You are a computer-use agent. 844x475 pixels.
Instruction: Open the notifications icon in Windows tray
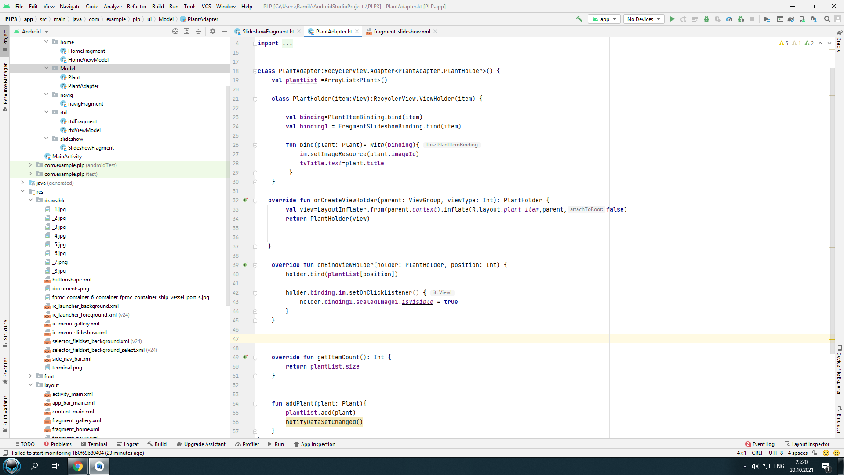click(826, 466)
